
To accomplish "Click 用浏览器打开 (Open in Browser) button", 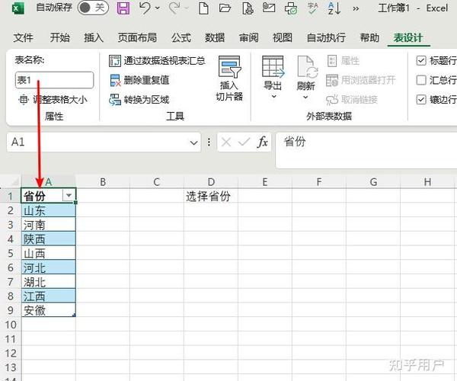I will point(360,80).
